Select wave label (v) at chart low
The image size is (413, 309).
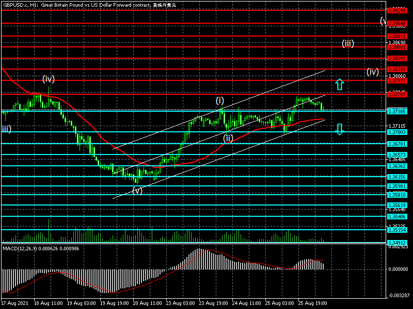[x=137, y=190]
